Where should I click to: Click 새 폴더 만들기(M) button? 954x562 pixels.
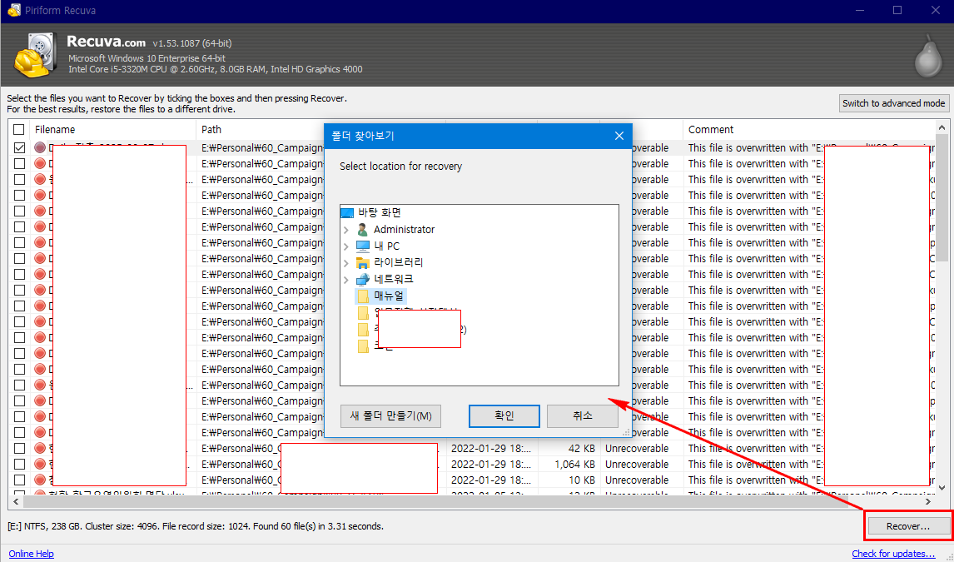(390, 416)
